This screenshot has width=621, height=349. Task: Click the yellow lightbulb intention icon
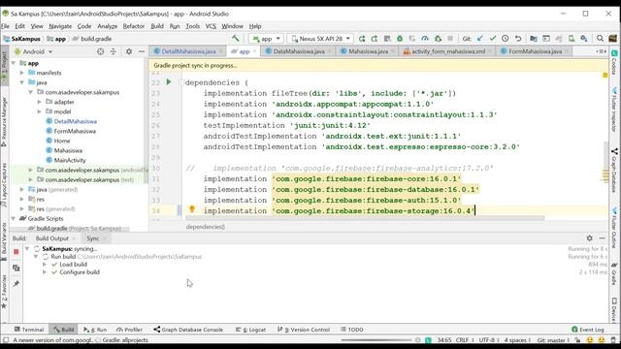pos(192,209)
